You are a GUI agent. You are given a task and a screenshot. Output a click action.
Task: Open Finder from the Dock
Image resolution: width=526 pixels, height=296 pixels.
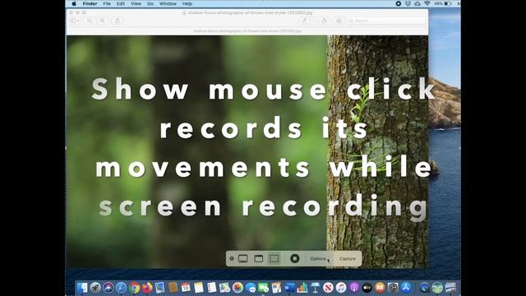click(x=82, y=288)
